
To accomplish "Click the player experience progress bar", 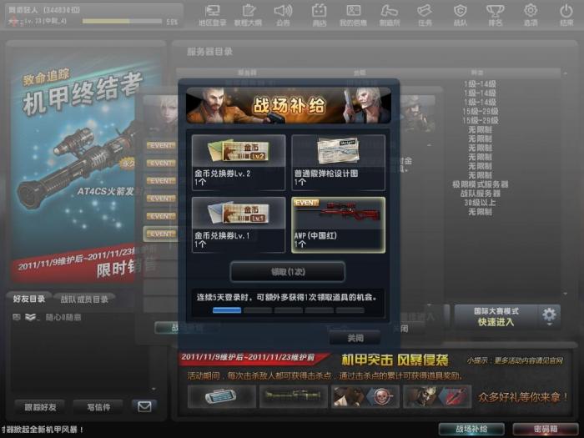I will click(122, 22).
